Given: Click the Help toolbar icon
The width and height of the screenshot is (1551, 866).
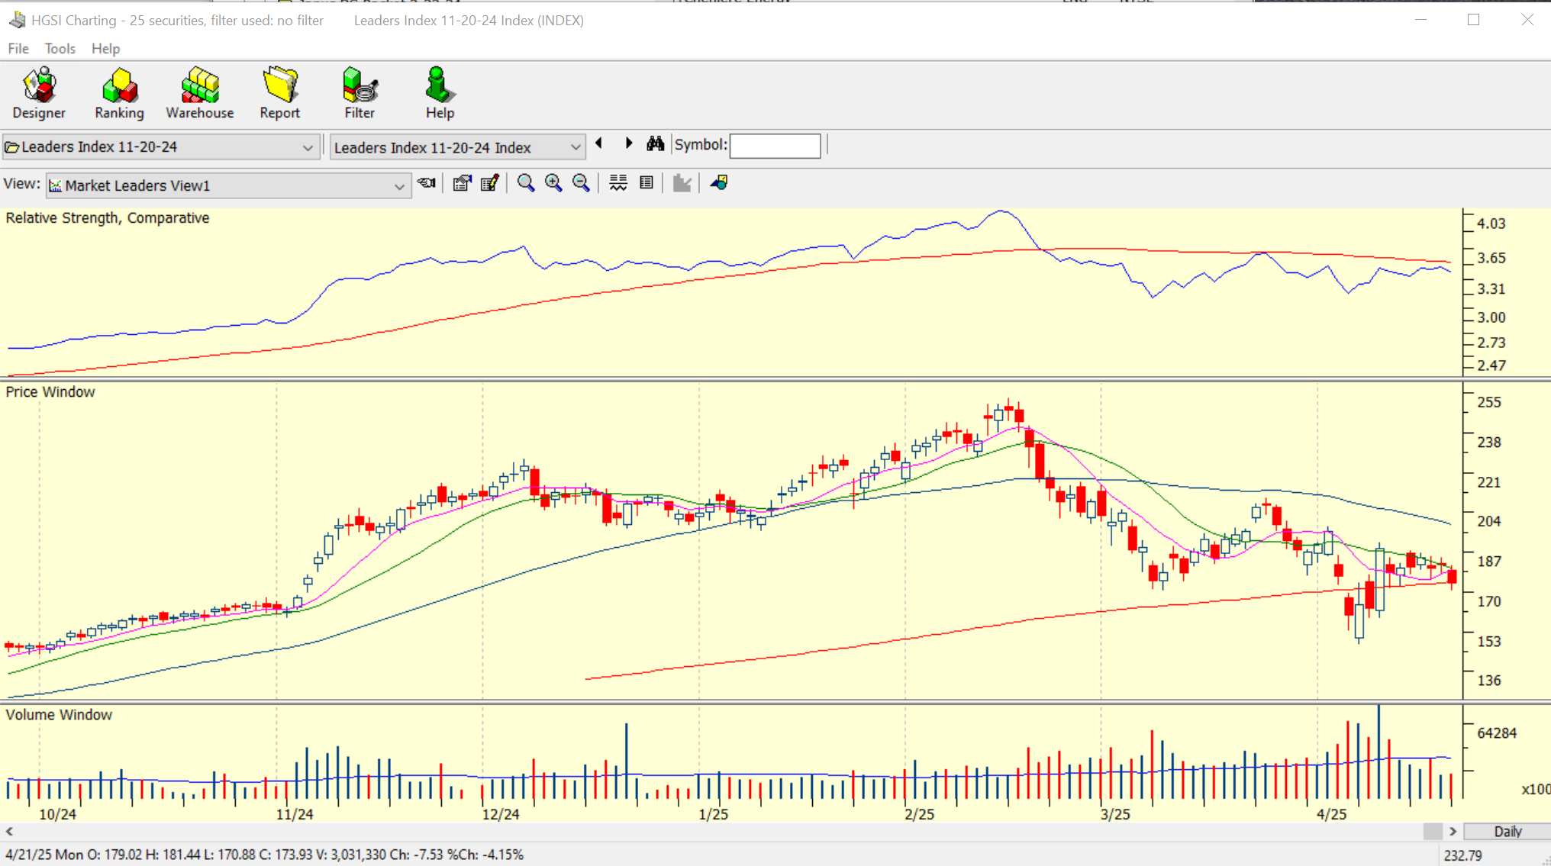Looking at the screenshot, I should coord(440,93).
